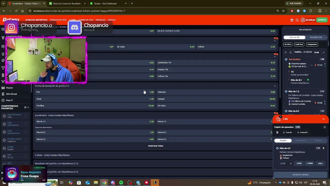
Task: Open the gift promotions icon in Betano header
Action: coord(292,20)
